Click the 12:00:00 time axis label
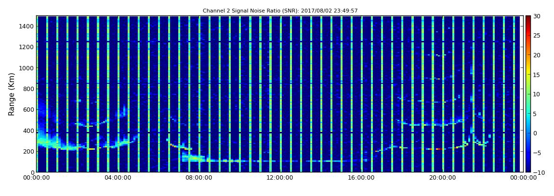The width and height of the screenshot is (554, 196). click(279, 178)
